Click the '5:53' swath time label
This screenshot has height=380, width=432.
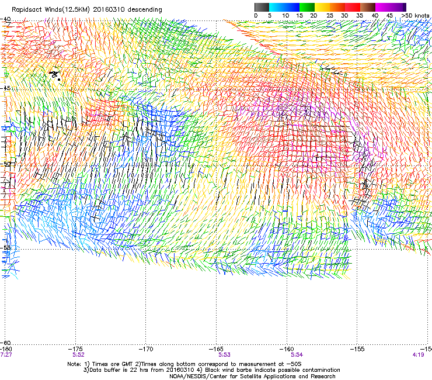pos(225,355)
